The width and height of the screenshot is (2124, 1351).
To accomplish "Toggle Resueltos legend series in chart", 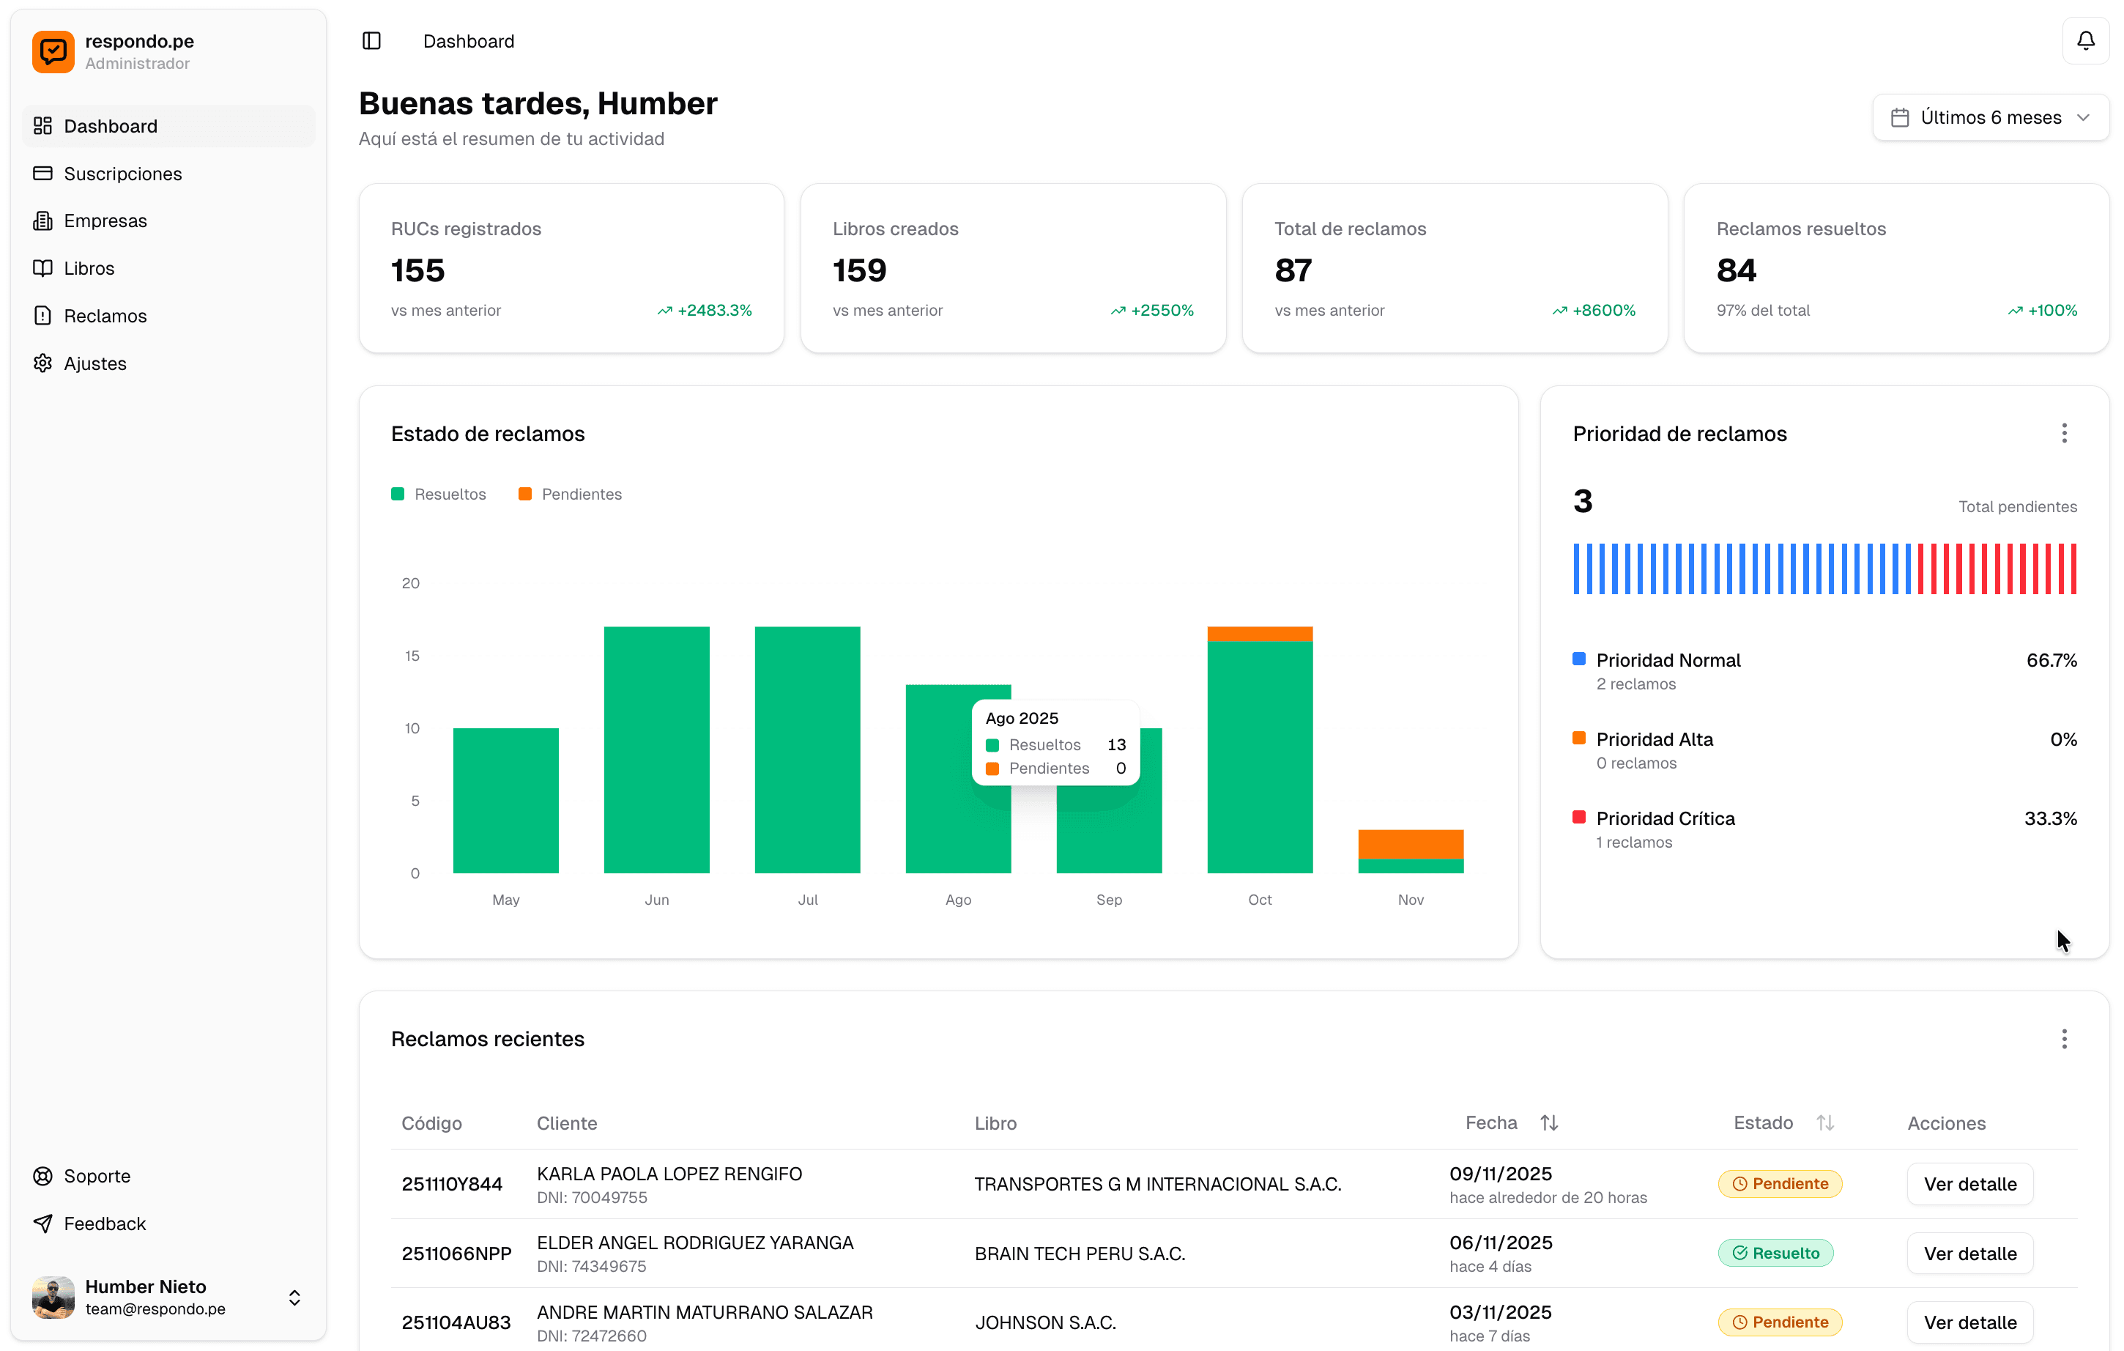I will click(439, 494).
